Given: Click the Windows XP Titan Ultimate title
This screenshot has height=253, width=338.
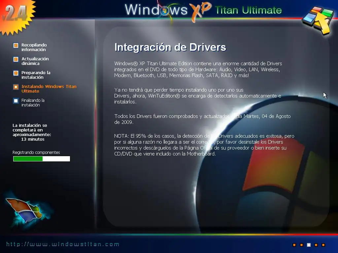Looking at the screenshot, I should (x=203, y=10).
